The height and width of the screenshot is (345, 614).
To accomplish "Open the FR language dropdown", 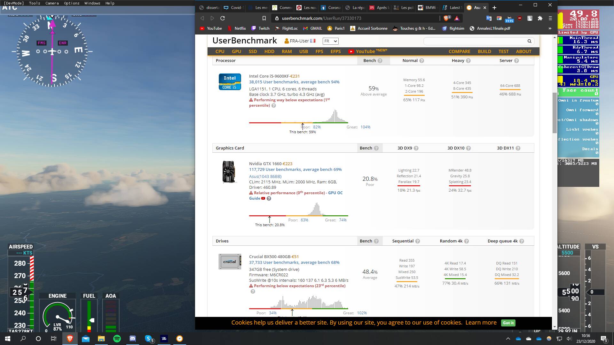I will click(330, 41).
